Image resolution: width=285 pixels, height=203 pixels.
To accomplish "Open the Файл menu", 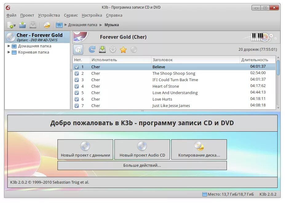I will [x=11, y=15].
